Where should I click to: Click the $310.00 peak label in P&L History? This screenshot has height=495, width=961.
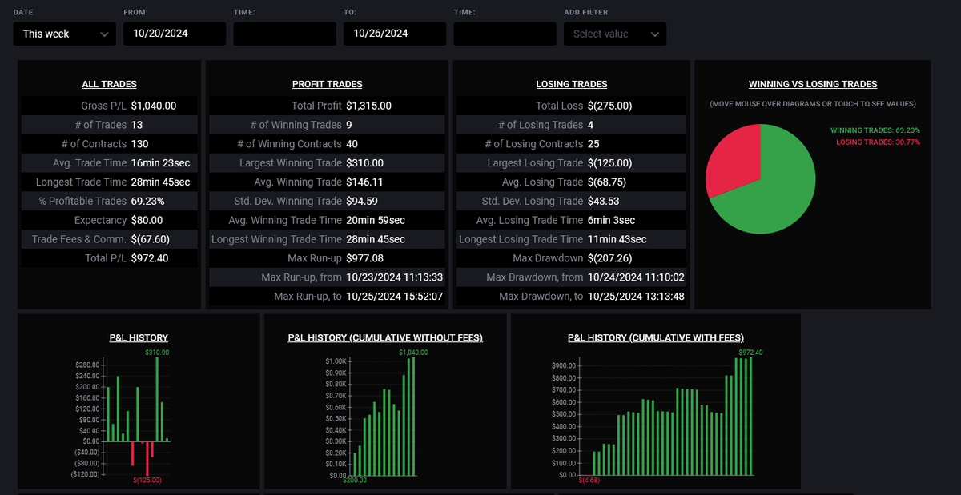(x=157, y=353)
